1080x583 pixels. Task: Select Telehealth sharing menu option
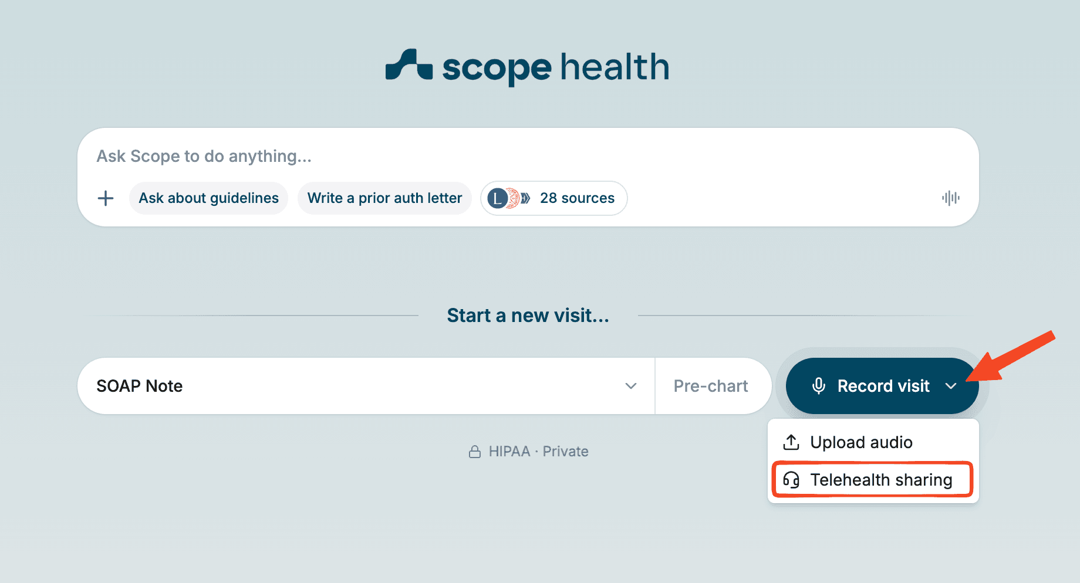pos(880,480)
